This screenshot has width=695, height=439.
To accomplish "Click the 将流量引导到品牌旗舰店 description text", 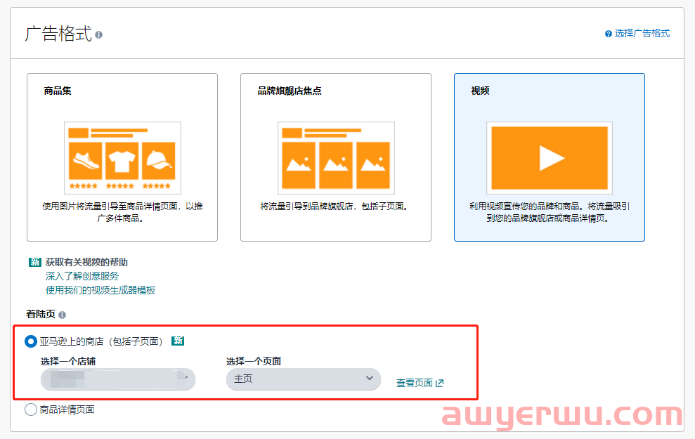I will pyautogui.click(x=335, y=207).
